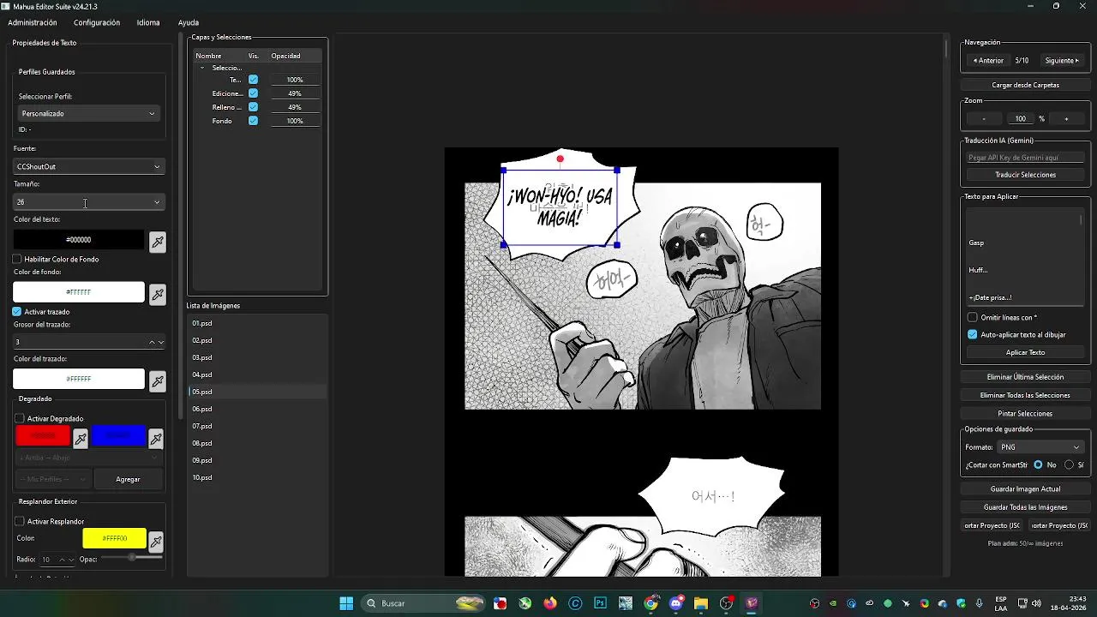
Task: Use eyedropper next to red gradient color
Action: [x=81, y=439]
